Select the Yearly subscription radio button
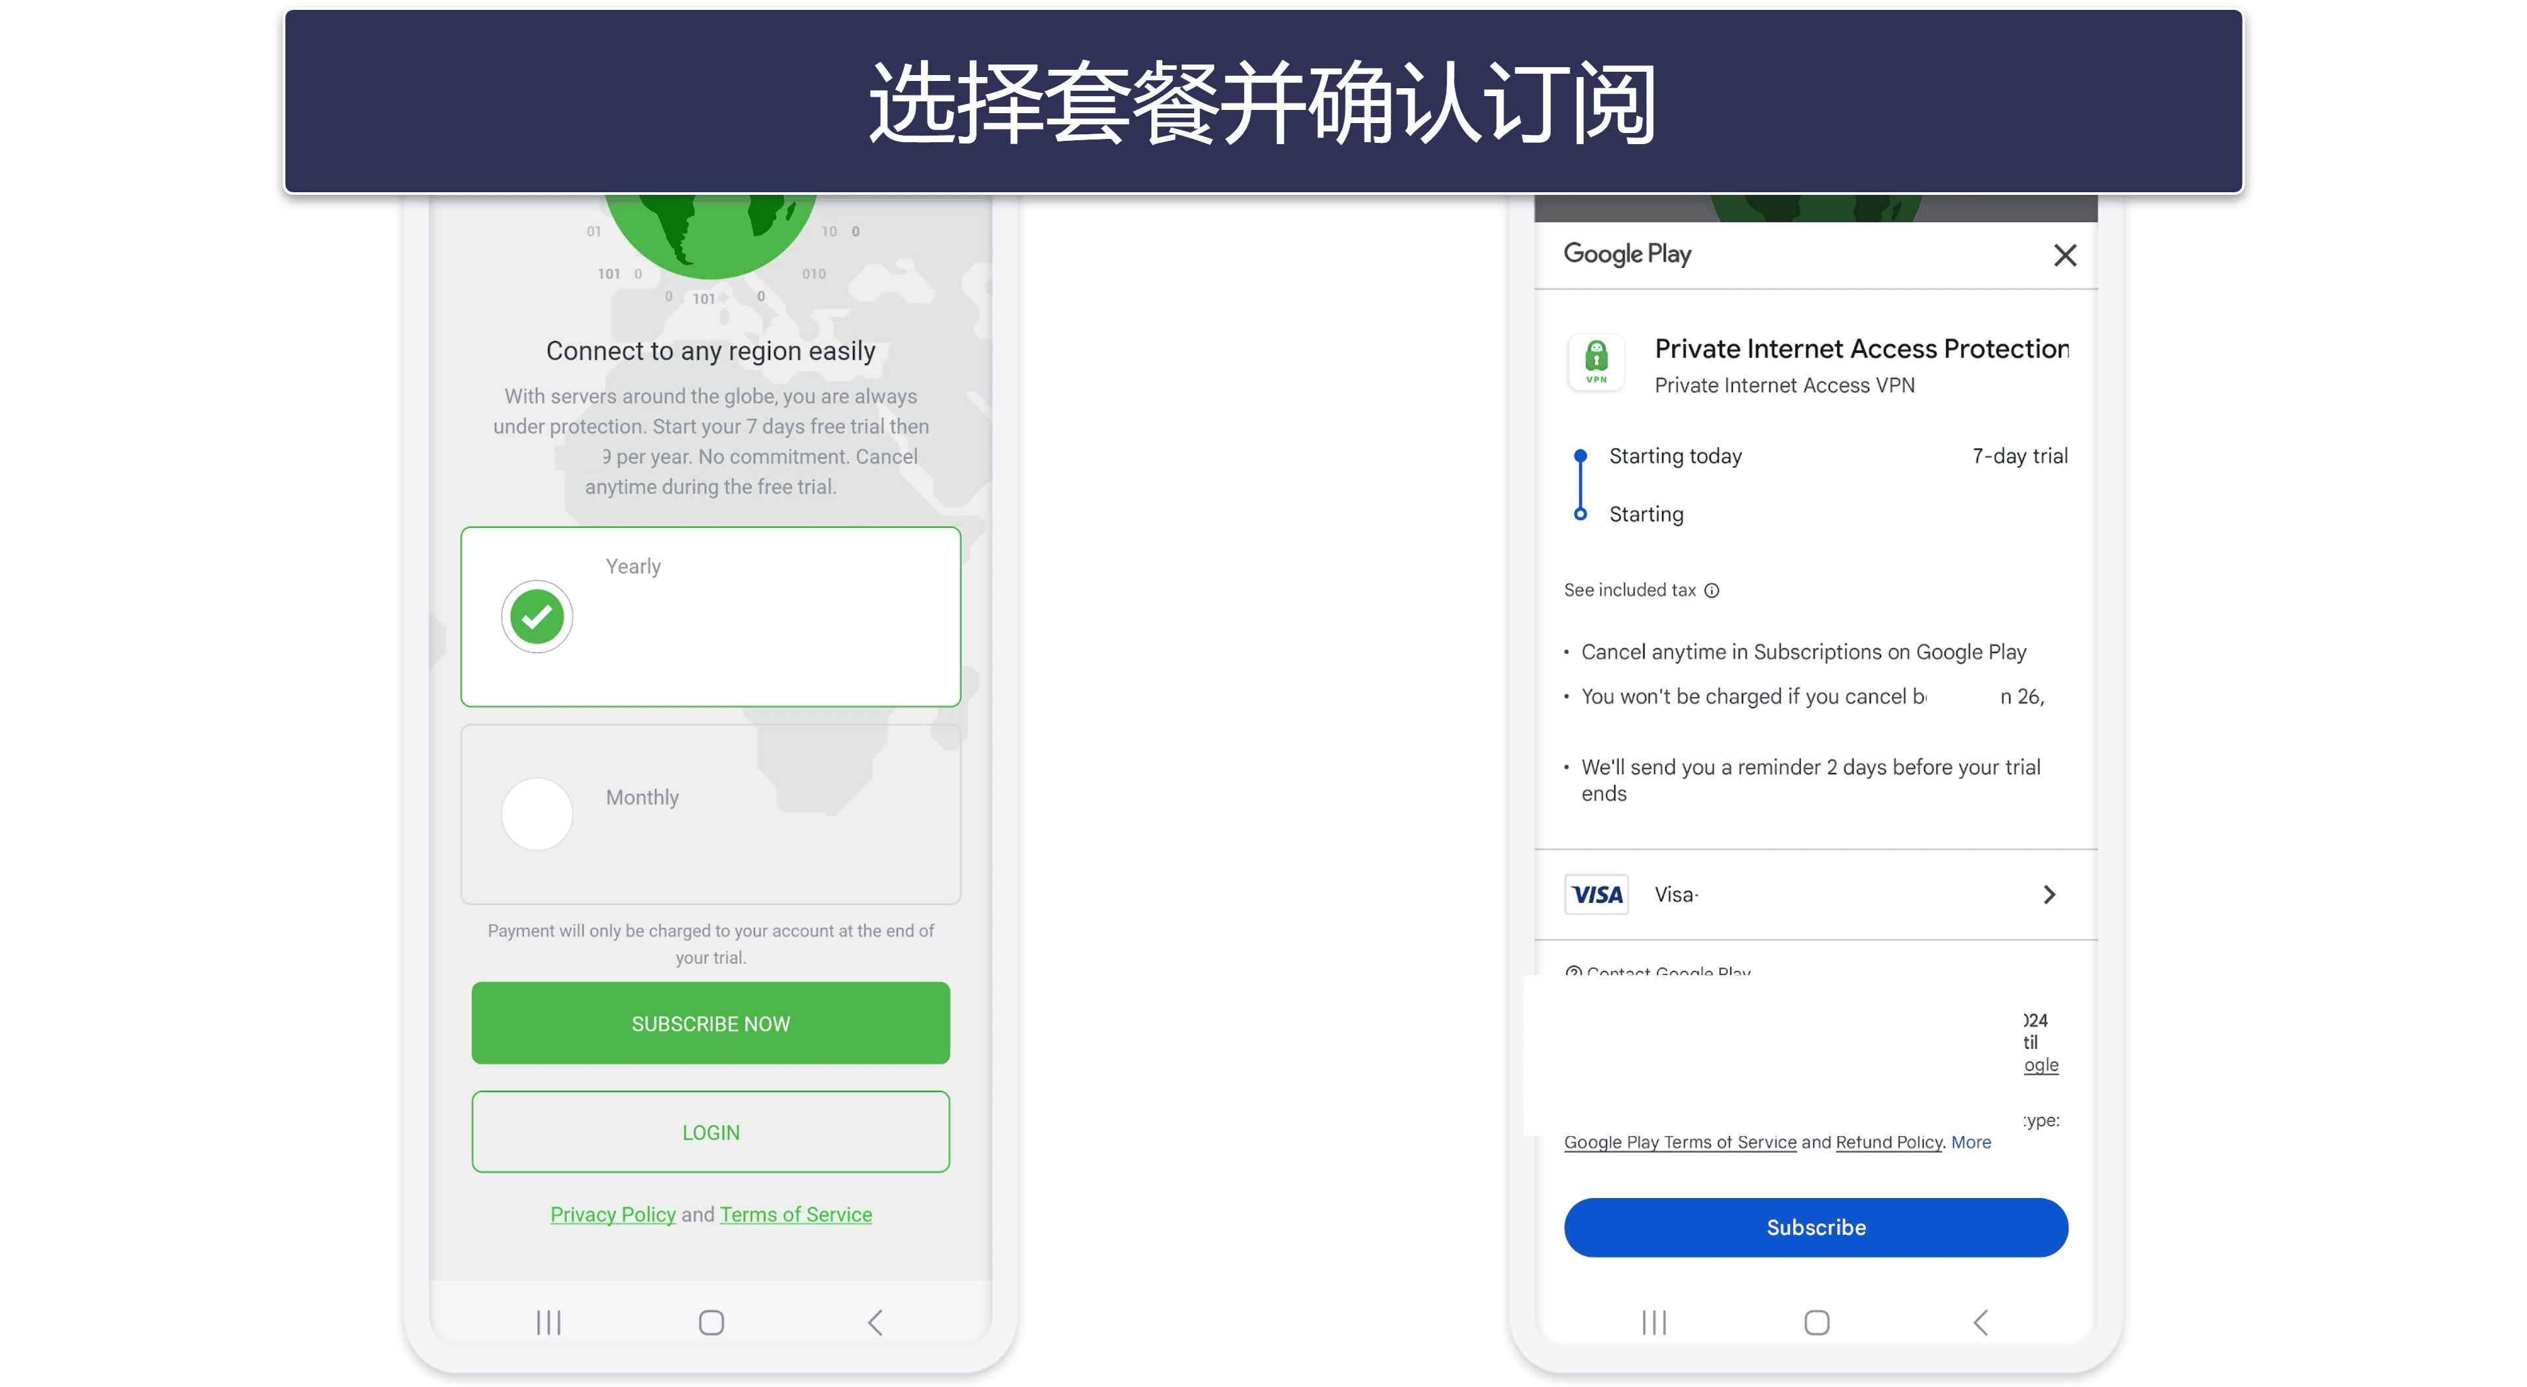This screenshot has width=2527, height=1387. (x=536, y=615)
